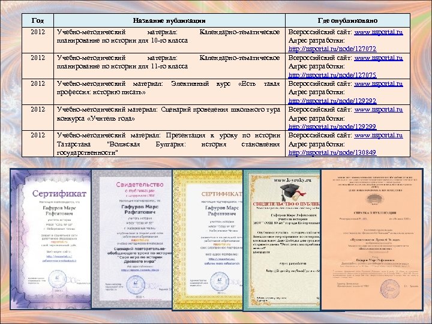Click the purple 'Сертификат' certificate image
This screenshot has width=432, height=324.
[50, 239]
